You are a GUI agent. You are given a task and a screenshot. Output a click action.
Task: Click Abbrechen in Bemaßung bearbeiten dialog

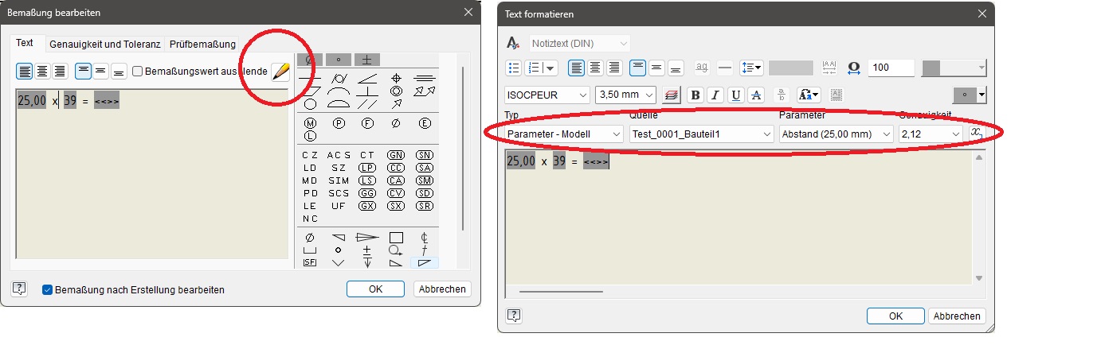tap(442, 289)
